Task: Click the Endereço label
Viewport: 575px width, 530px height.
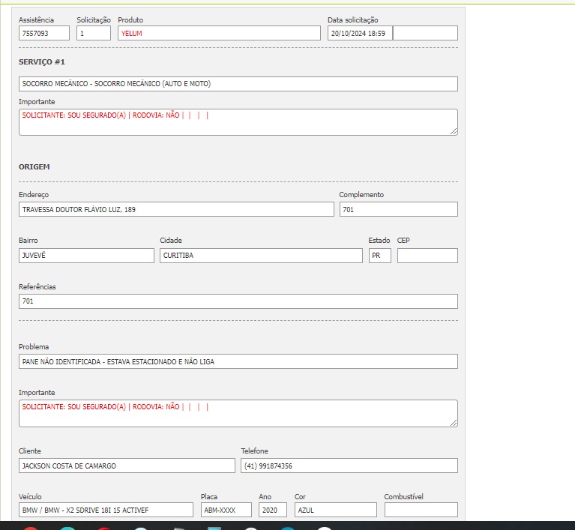Action: pyautogui.click(x=34, y=195)
